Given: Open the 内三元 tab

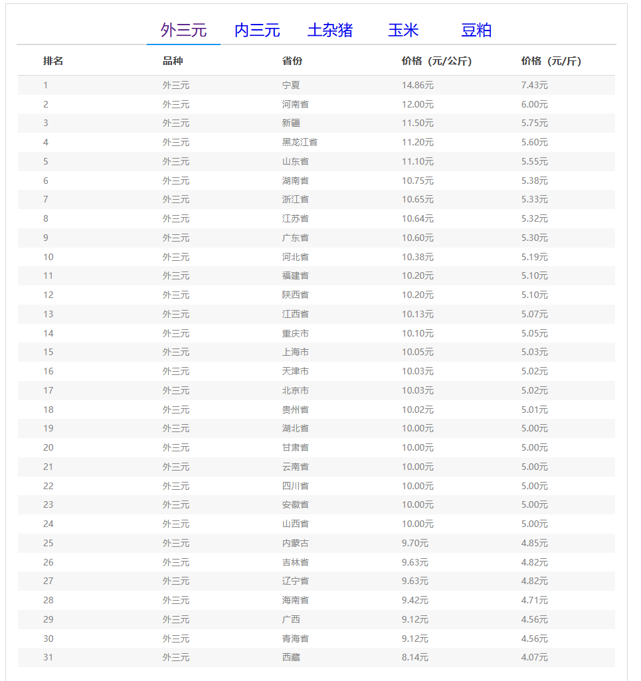Looking at the screenshot, I should (x=257, y=31).
